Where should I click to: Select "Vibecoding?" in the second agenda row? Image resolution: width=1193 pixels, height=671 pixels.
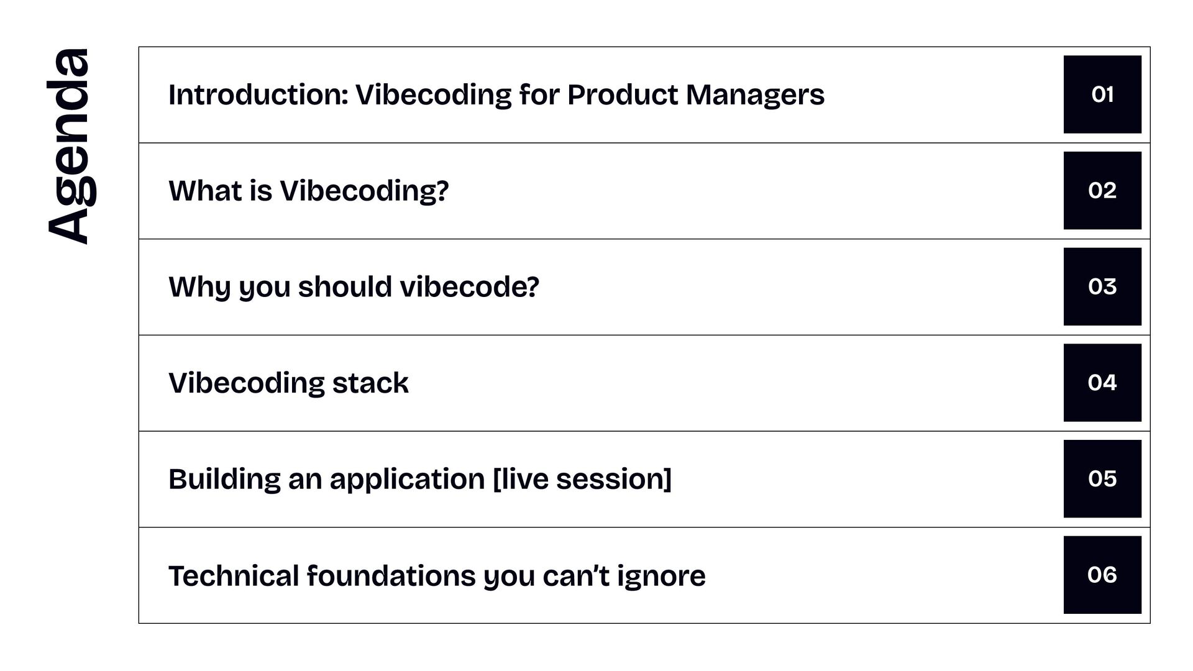[x=363, y=191]
